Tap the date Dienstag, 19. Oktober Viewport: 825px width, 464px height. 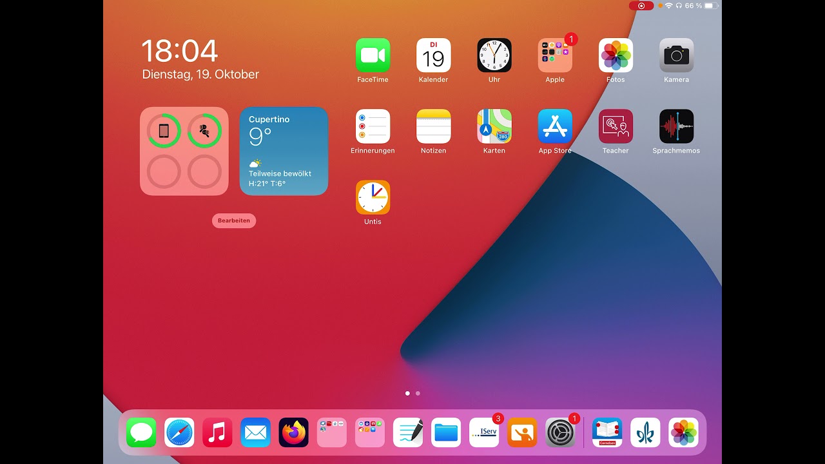200,74
